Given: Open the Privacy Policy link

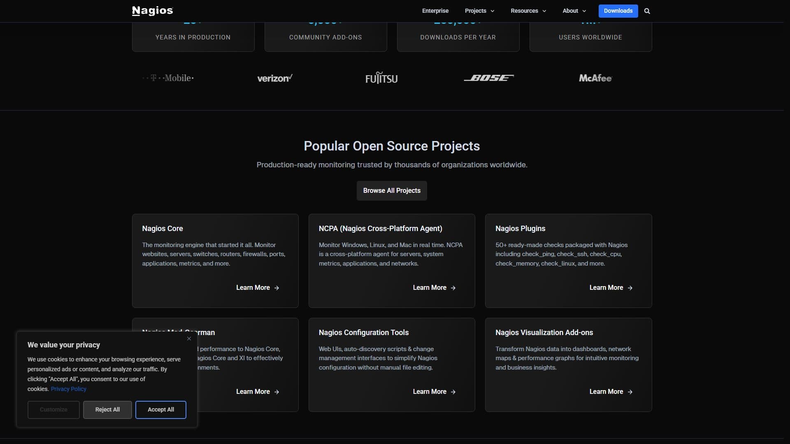Looking at the screenshot, I should 69,389.
